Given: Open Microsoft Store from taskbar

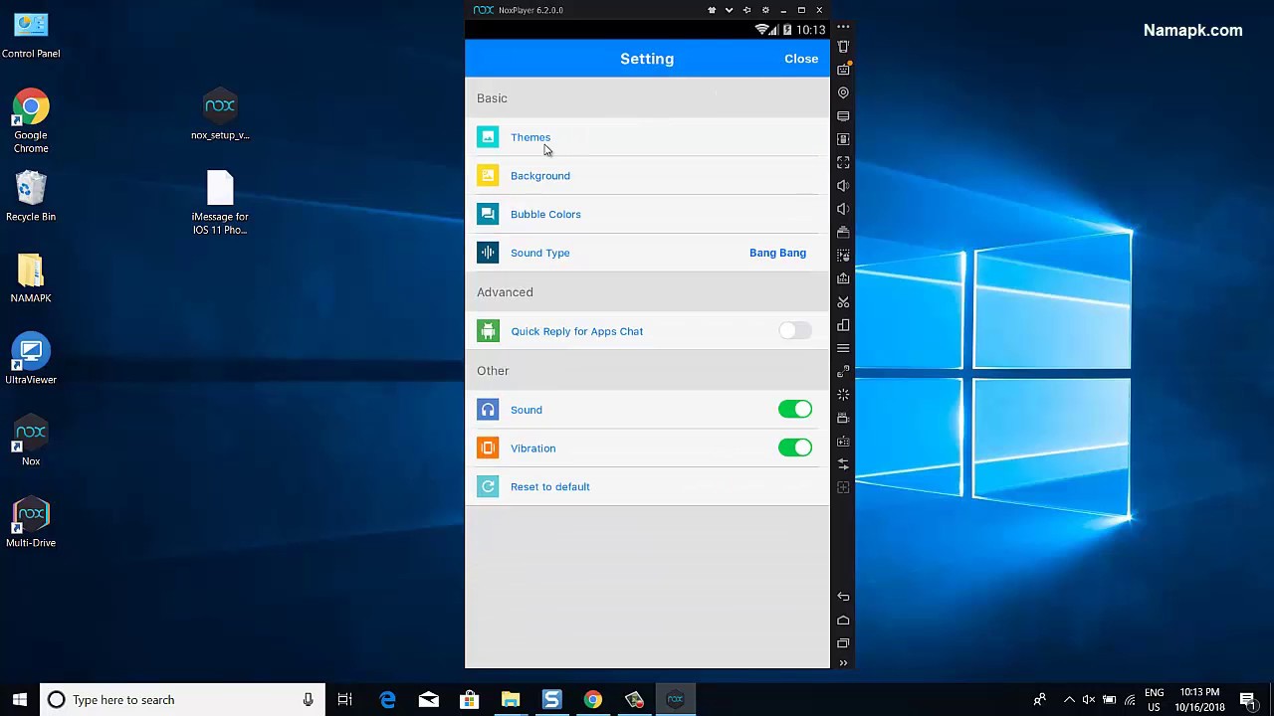Looking at the screenshot, I should (469, 700).
